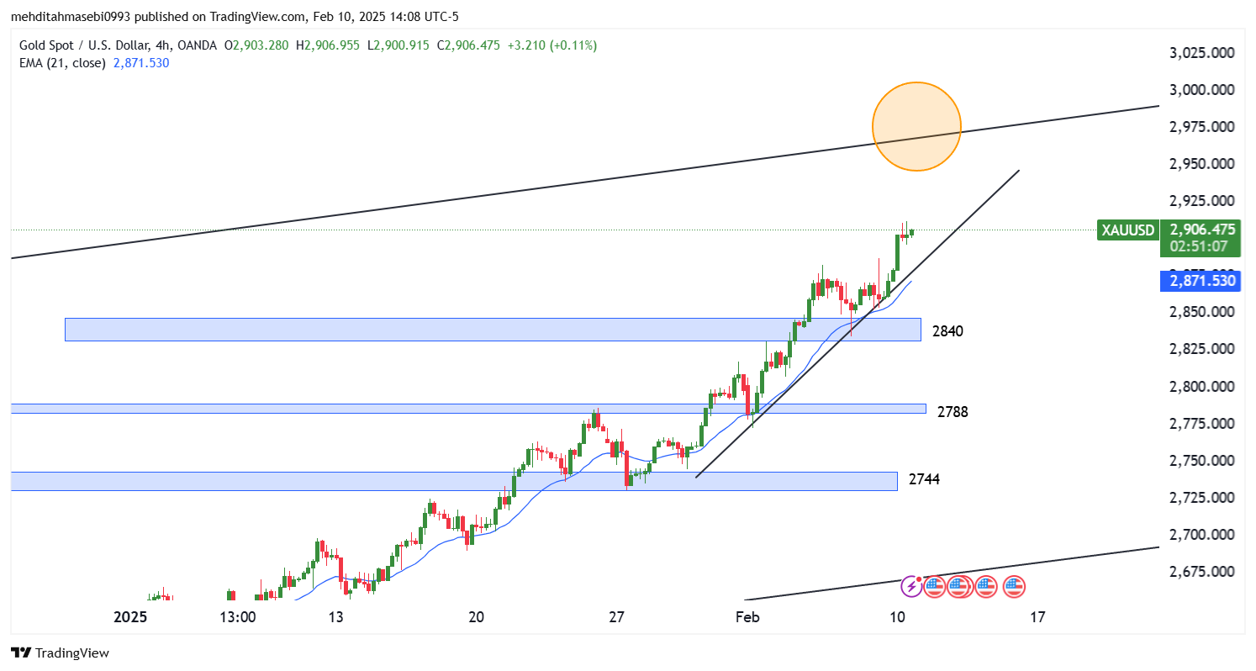
Task: Click the 2,975.000 price axis label
Action: pyautogui.click(x=1202, y=127)
